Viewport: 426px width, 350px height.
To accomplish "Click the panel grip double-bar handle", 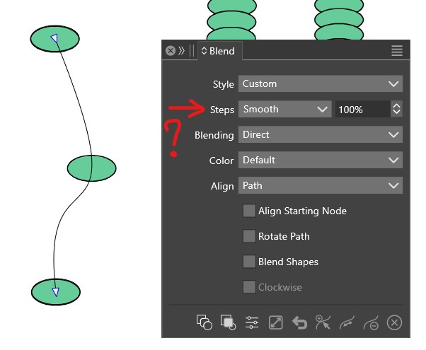I will [x=192, y=51].
